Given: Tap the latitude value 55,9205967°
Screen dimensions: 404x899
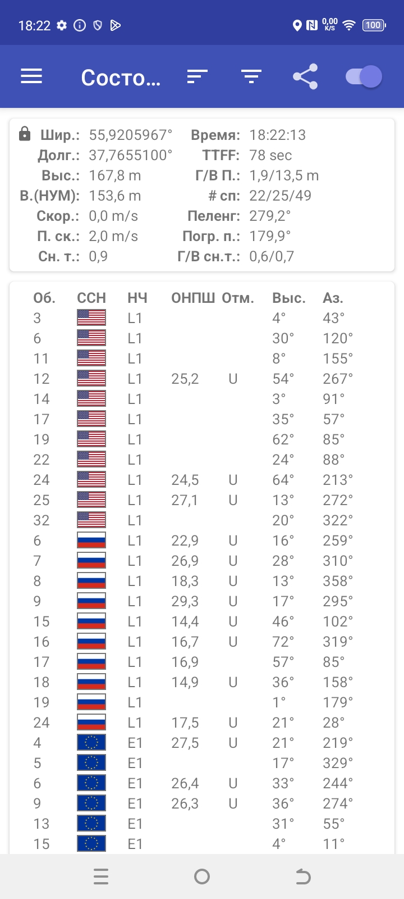Looking at the screenshot, I should 131,135.
